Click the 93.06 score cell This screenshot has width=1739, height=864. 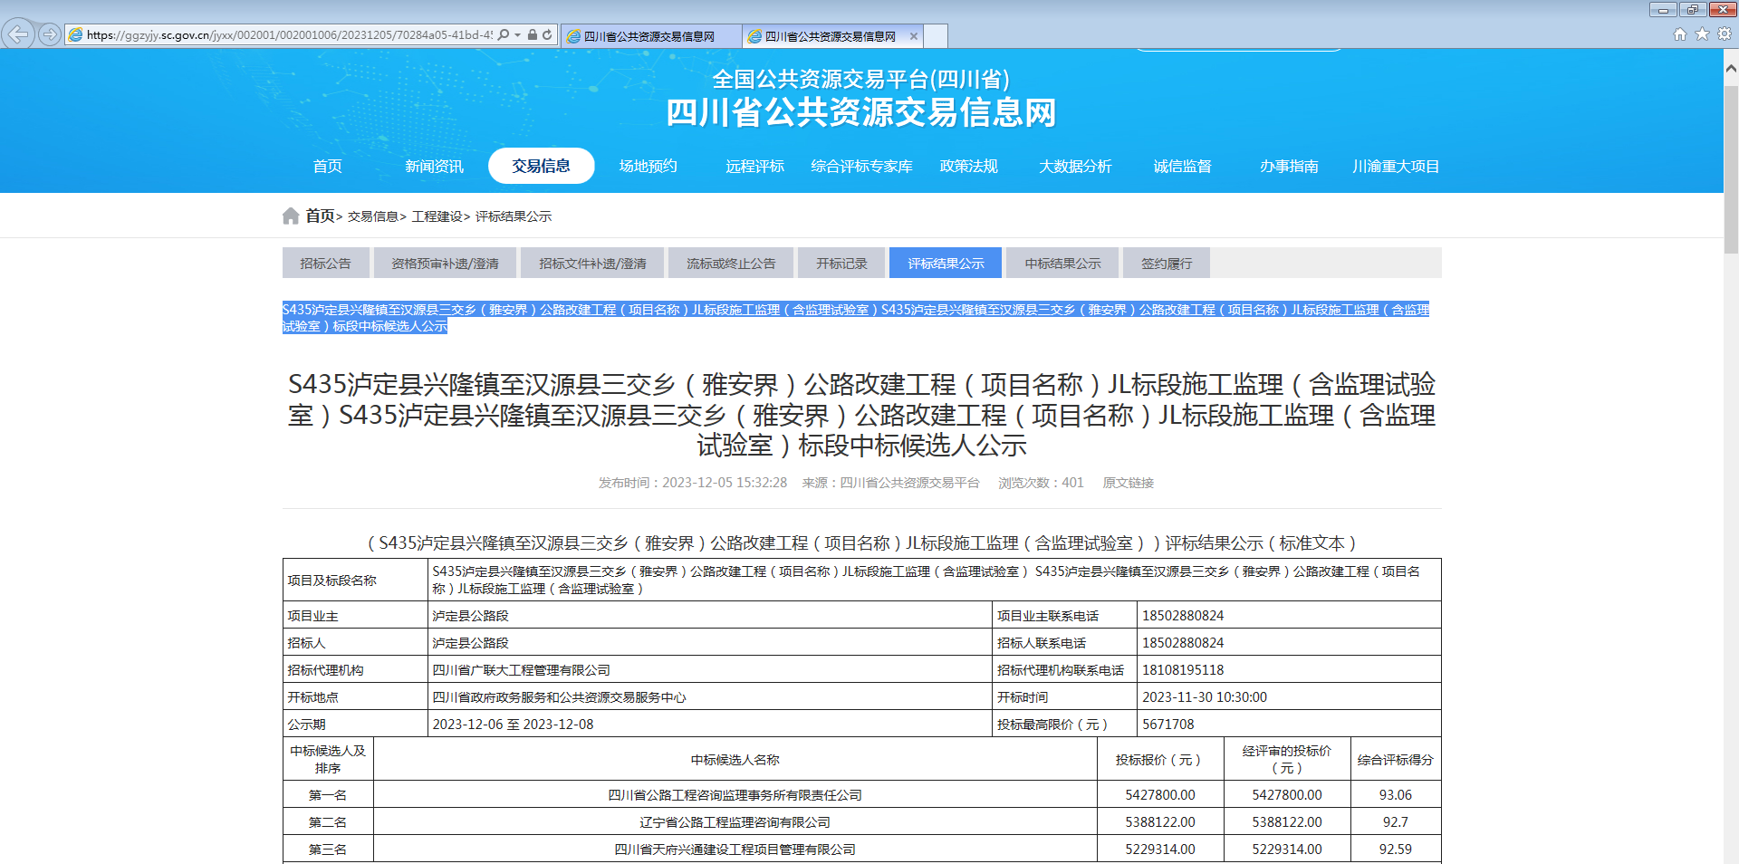1396,795
